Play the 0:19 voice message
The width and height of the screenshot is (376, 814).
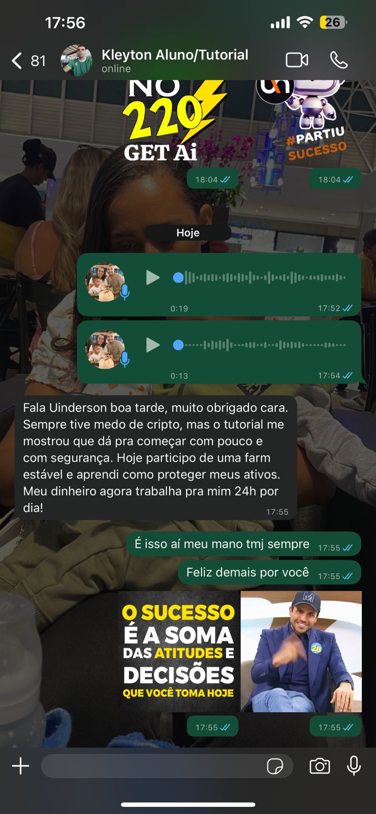[x=152, y=278]
